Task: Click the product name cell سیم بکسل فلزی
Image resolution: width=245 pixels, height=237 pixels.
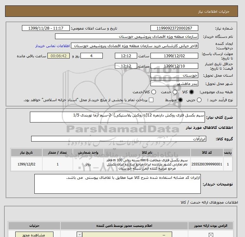Action: click(x=147, y=164)
